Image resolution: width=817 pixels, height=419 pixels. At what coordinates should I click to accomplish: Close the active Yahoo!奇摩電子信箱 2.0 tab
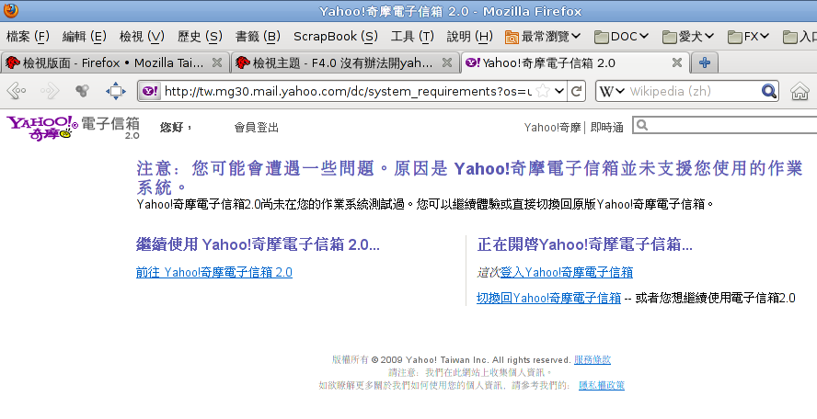(676, 62)
